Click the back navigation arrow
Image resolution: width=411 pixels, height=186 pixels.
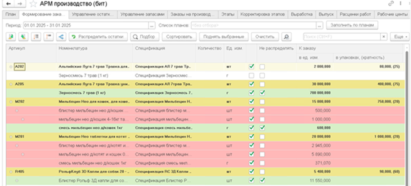point(8,4)
